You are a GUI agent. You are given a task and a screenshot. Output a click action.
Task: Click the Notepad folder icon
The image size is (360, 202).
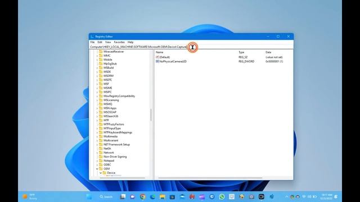point(101,160)
